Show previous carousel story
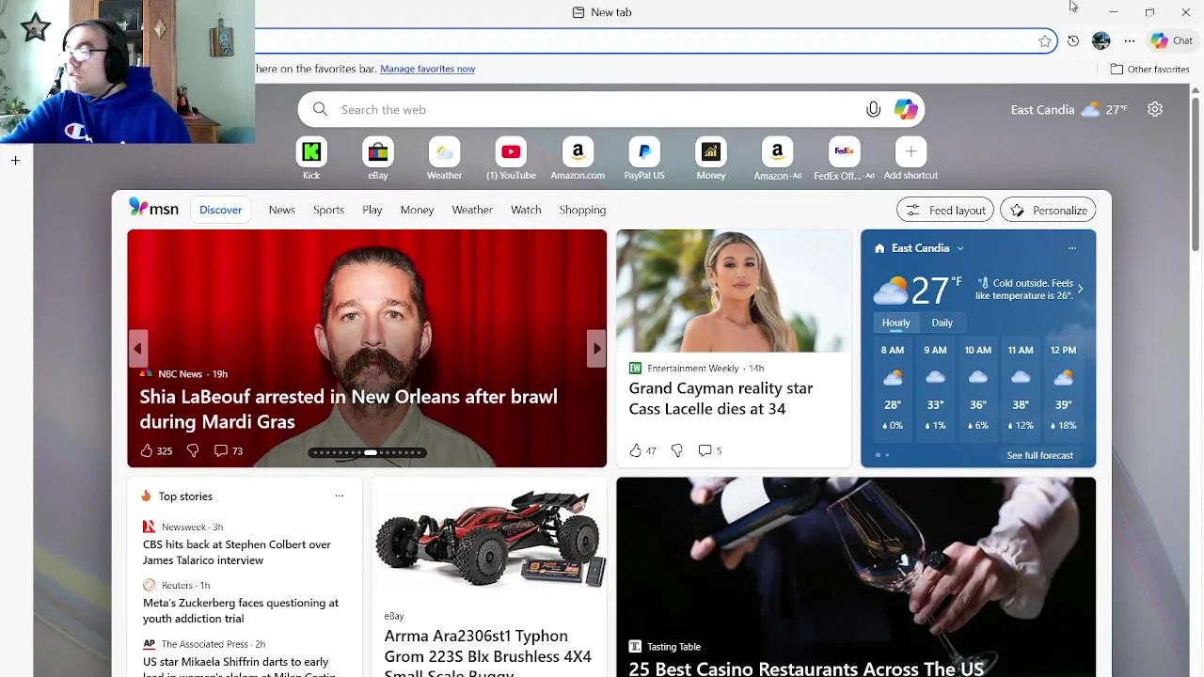Image resolution: width=1204 pixels, height=677 pixels. 138,349
